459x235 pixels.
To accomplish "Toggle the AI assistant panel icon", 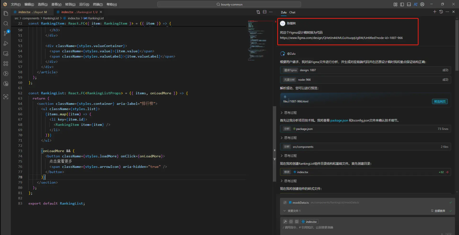I will tap(415, 4).
